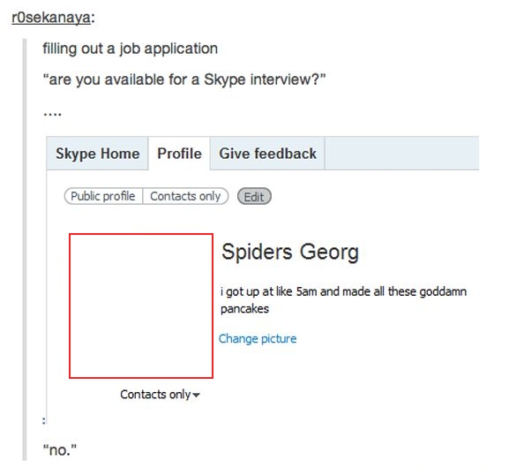Click the colon below the Skype screenshot
Image resolution: width=524 pixels, height=468 pixels.
[x=44, y=420]
